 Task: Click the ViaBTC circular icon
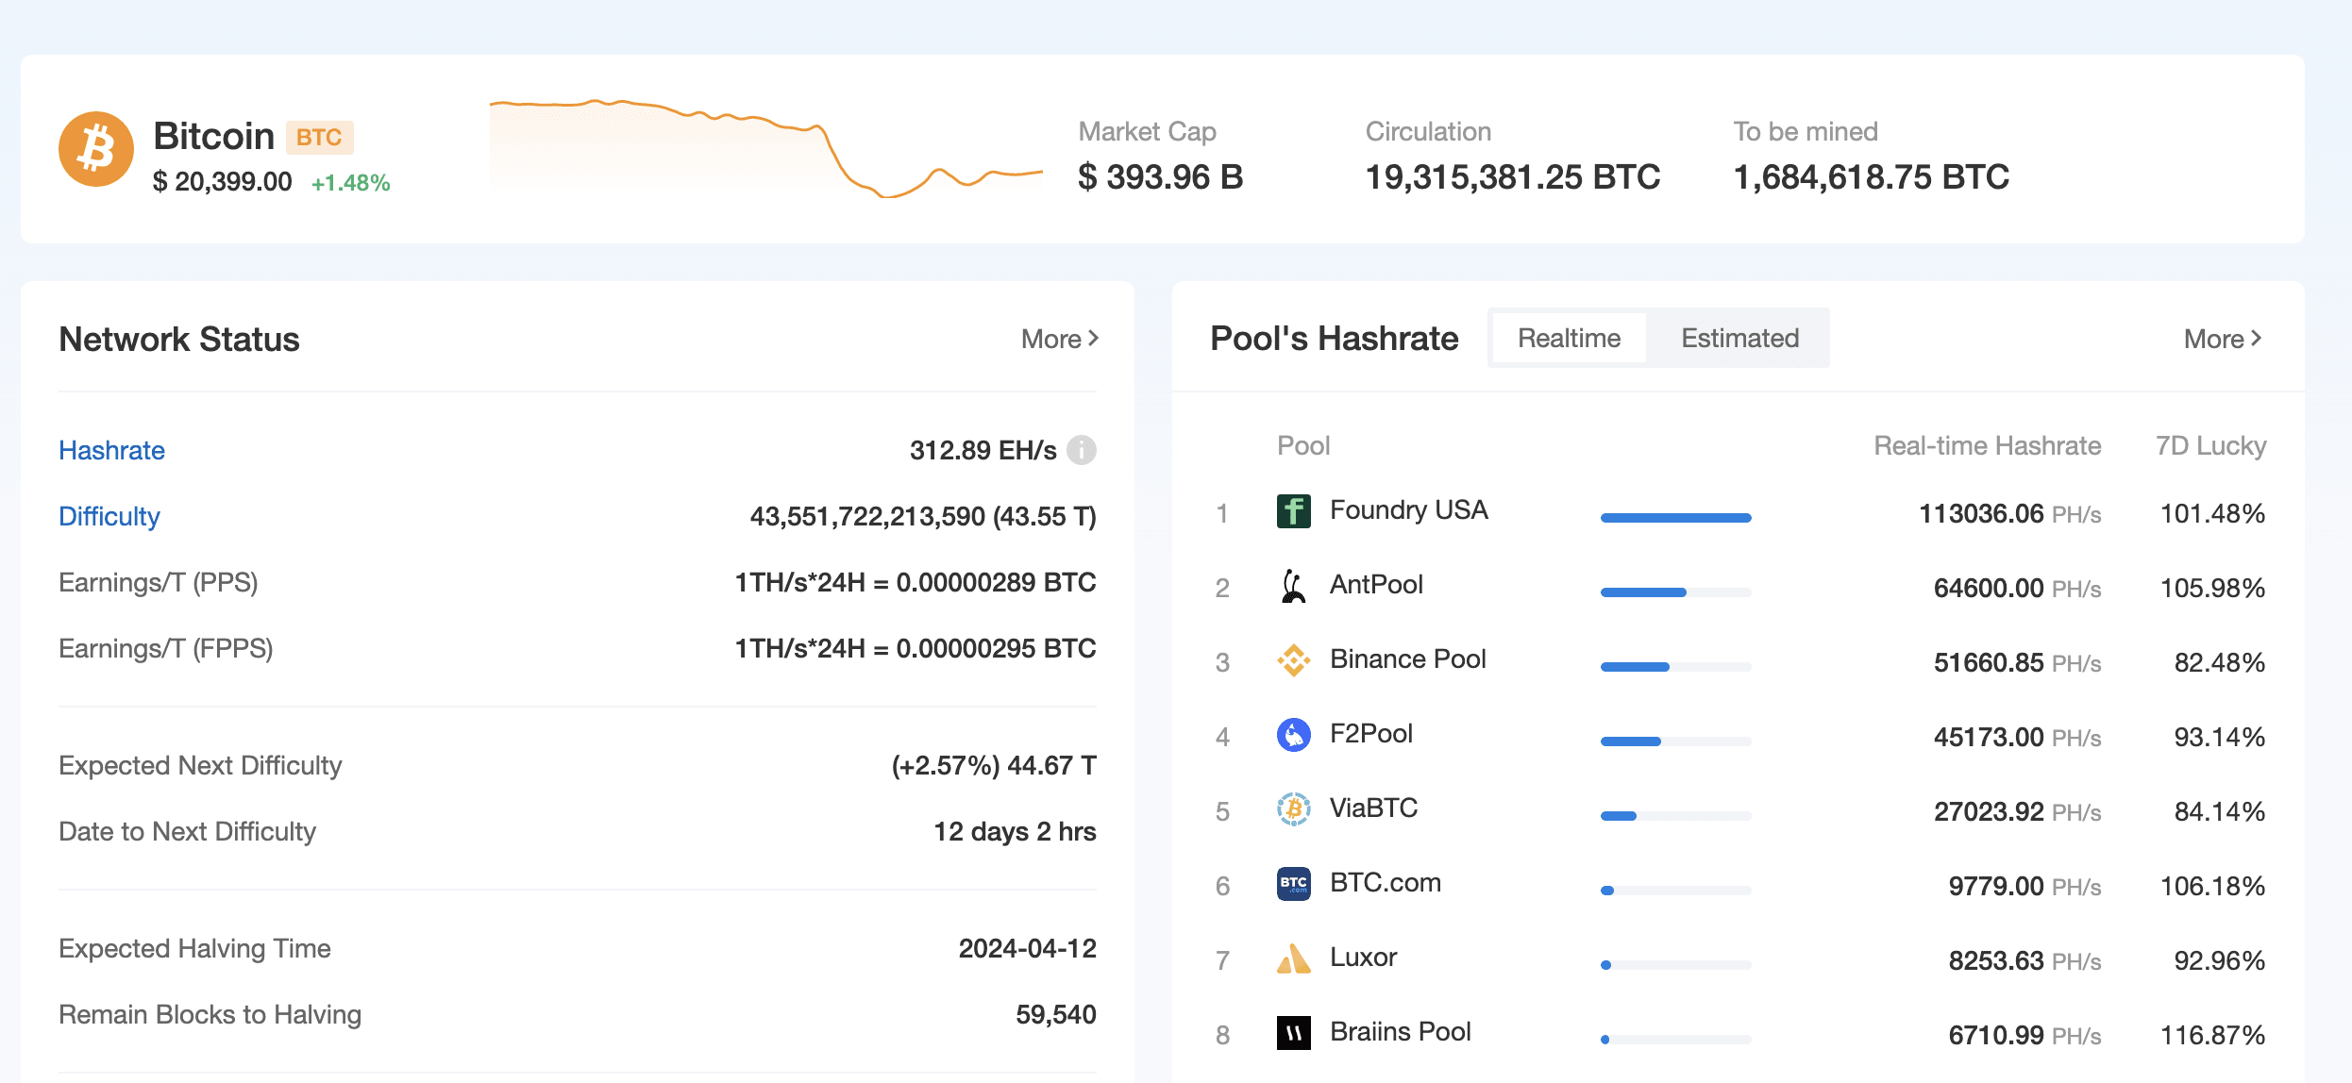coord(1293,809)
